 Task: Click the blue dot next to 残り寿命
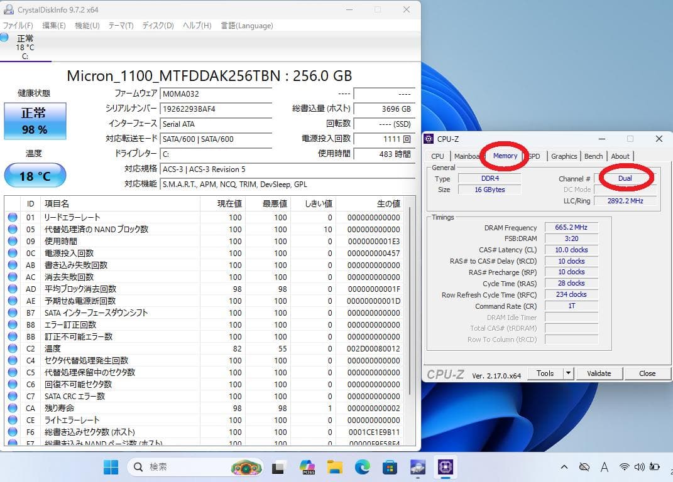(13, 408)
